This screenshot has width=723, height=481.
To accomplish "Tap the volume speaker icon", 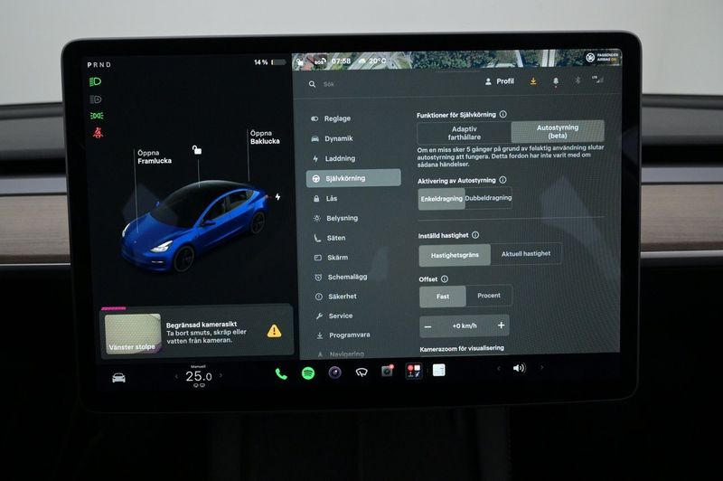I will pos(519,368).
